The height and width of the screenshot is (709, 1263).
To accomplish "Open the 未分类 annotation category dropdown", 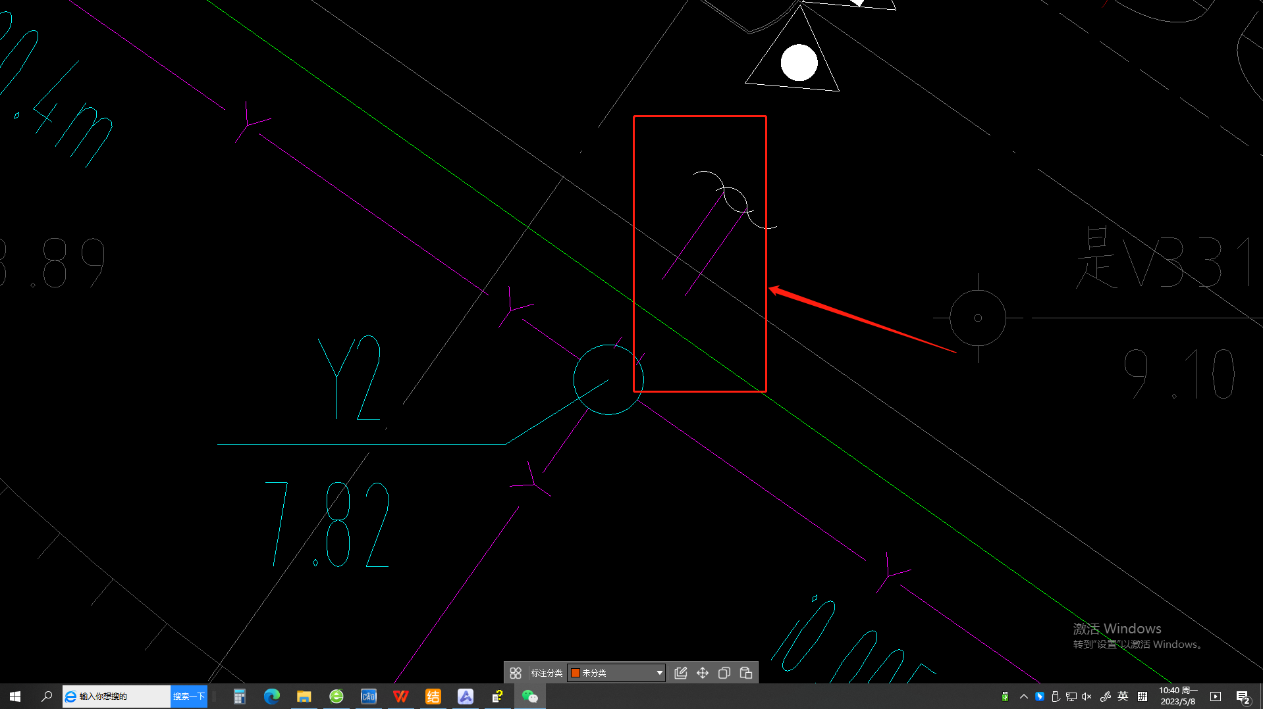I will [616, 673].
